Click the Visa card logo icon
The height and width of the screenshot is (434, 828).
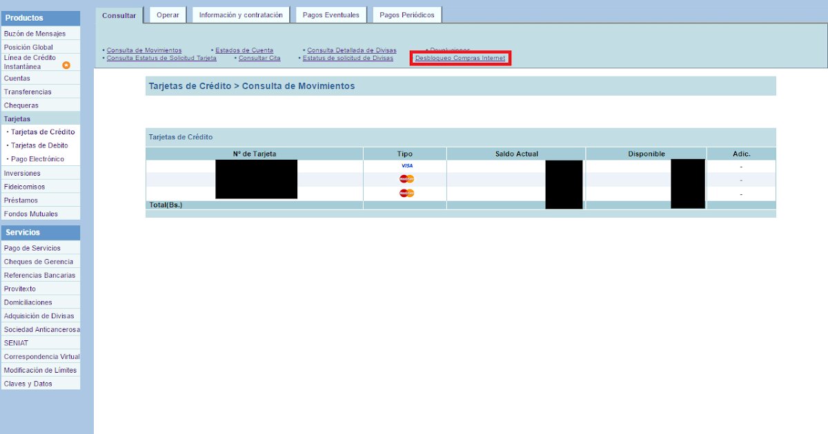pos(406,166)
